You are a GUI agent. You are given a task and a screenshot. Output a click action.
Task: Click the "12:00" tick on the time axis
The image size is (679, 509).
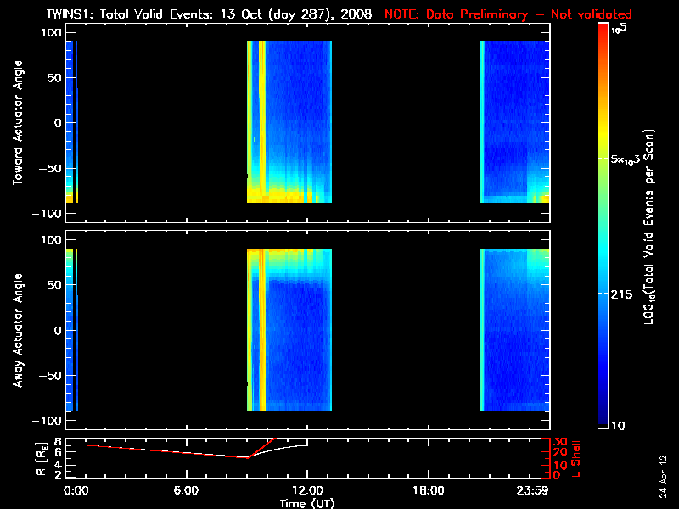click(x=306, y=491)
